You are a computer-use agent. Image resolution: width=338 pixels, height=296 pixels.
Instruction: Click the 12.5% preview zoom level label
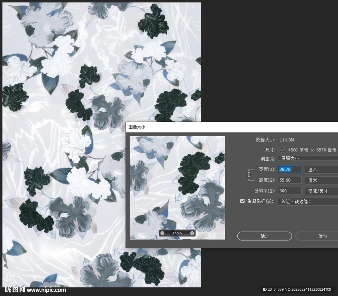tap(177, 233)
